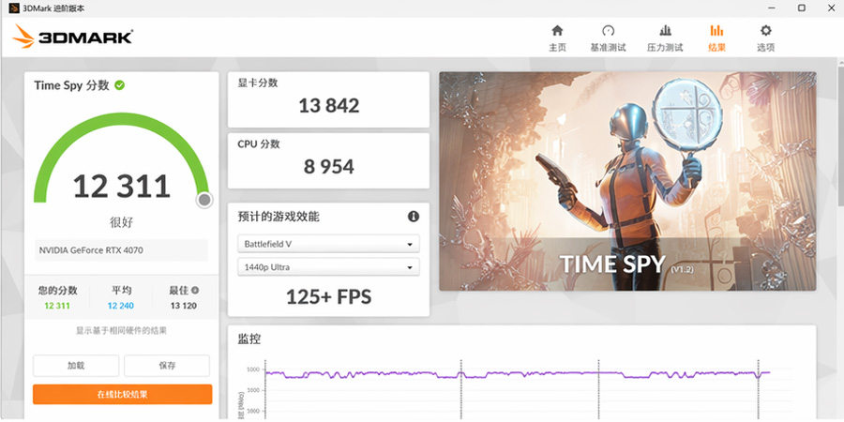Screen dimensions: 844x422
Task: Open the 主页 home tab
Action: pyautogui.click(x=557, y=38)
